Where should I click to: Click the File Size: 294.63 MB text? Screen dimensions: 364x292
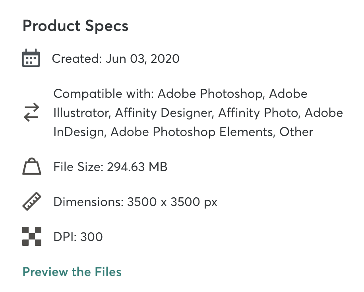tap(110, 167)
